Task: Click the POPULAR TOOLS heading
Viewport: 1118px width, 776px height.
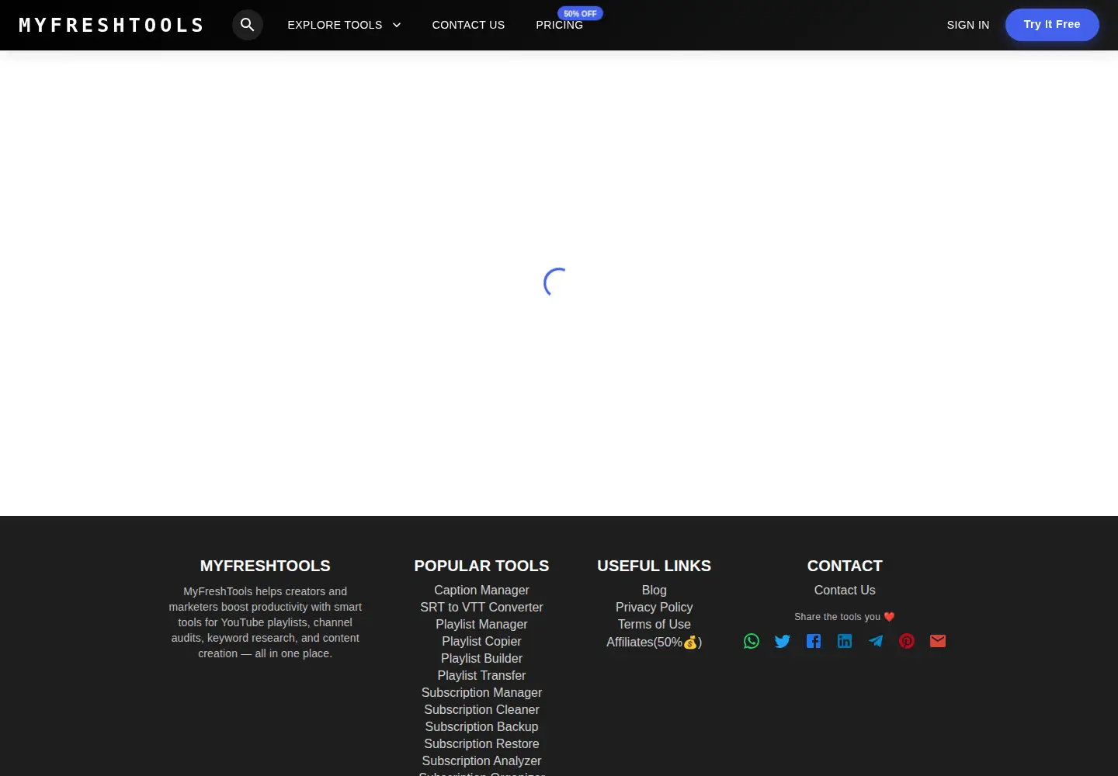Action: (x=481, y=566)
